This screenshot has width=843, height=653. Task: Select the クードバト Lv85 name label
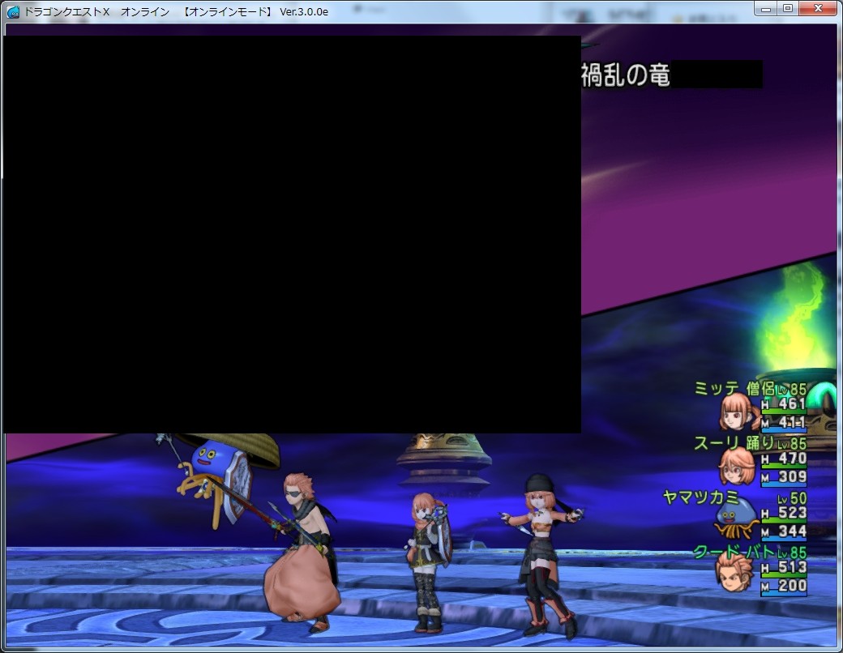[x=751, y=552]
